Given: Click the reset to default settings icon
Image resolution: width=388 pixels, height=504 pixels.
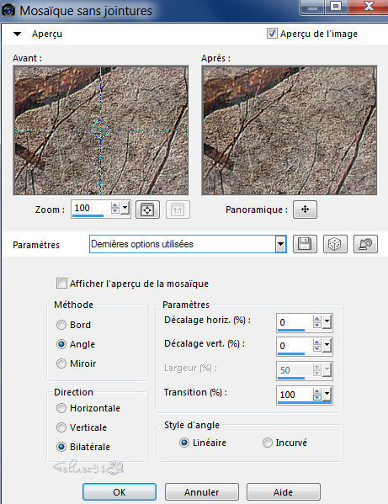Looking at the screenshot, I should point(365,244).
